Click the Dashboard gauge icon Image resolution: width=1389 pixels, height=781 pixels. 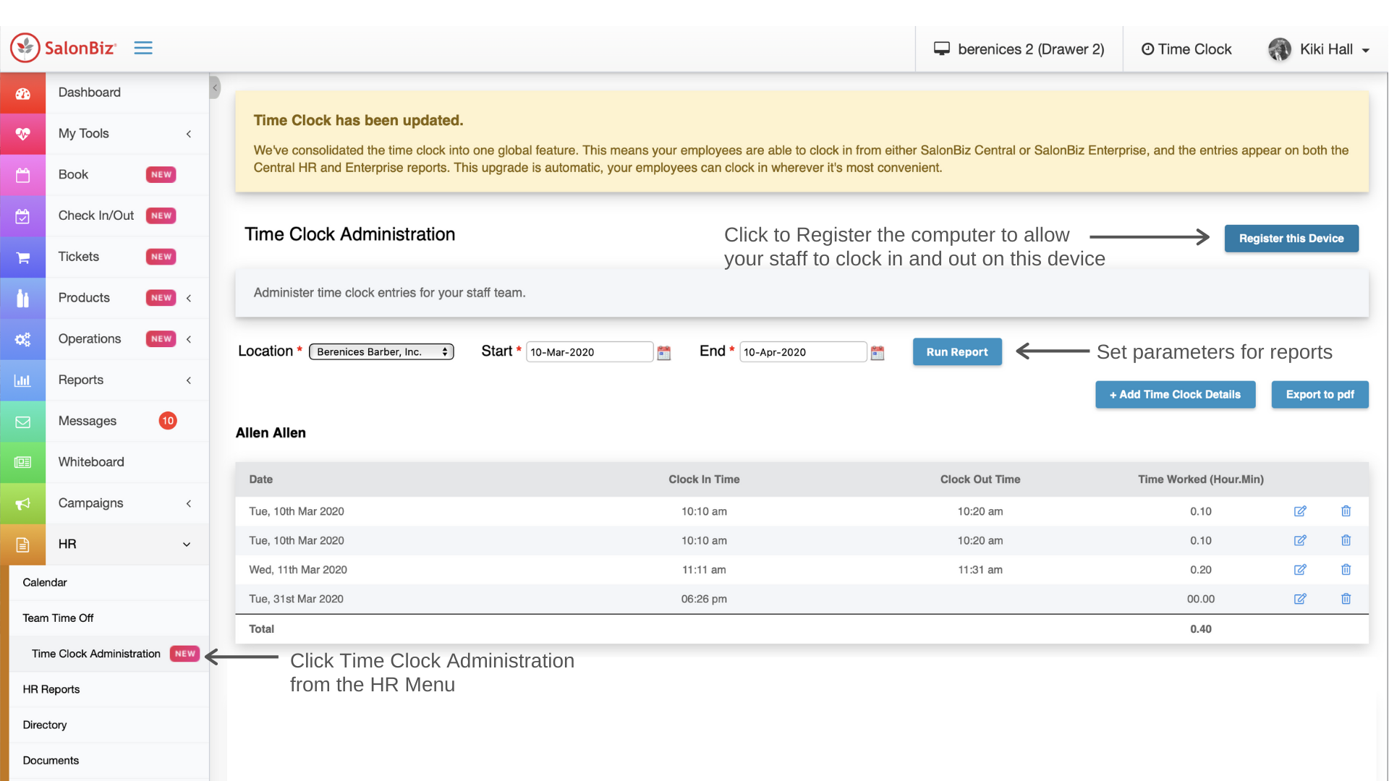22,93
